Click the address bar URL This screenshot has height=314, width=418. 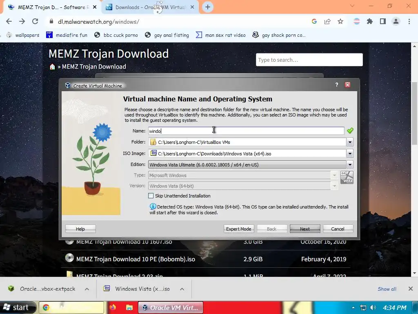[98, 22]
